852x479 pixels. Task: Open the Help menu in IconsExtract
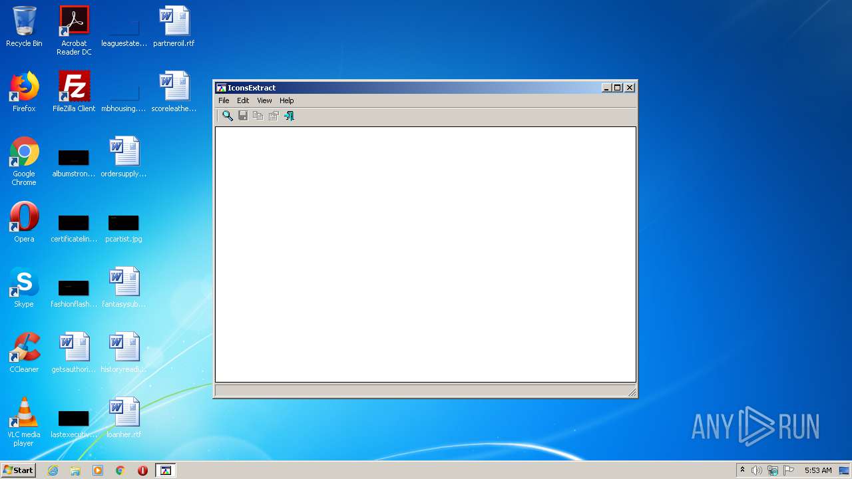point(286,100)
